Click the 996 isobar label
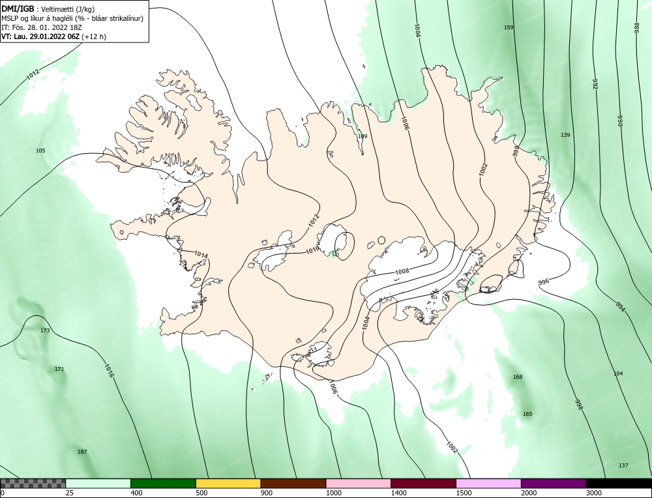 (544, 282)
